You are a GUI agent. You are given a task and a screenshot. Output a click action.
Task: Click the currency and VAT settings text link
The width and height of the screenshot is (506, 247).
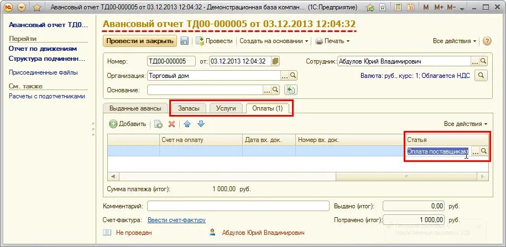pos(415,76)
